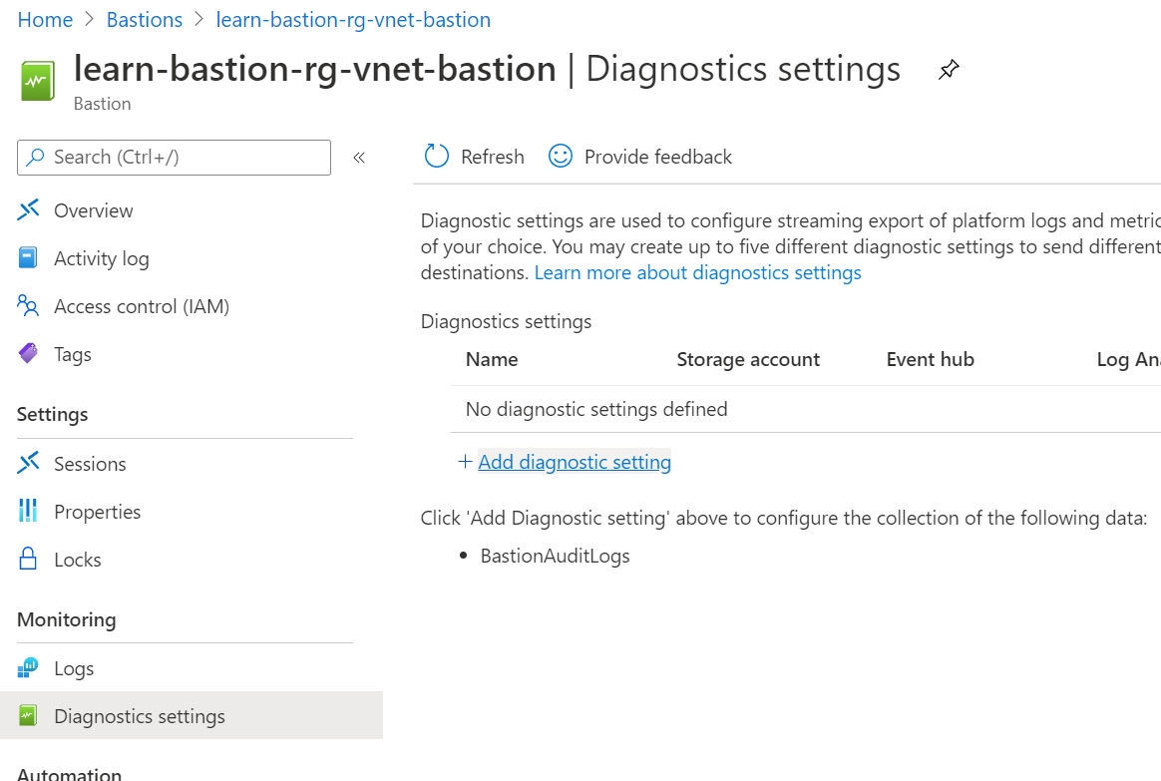
Task: Open the Overview menu item
Action: 94,211
